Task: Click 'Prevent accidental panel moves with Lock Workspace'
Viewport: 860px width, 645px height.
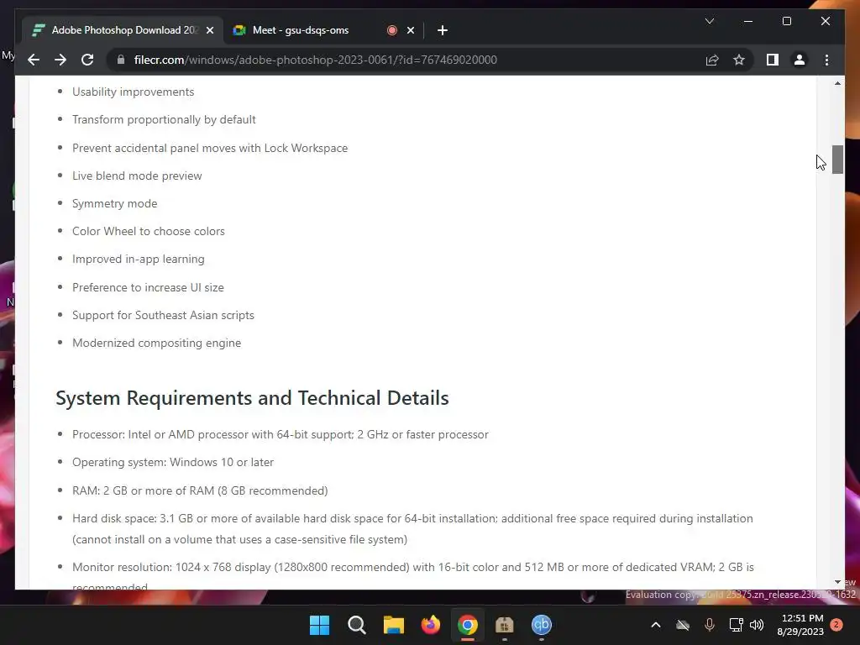Action: pos(210,148)
